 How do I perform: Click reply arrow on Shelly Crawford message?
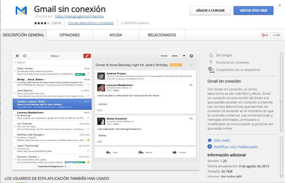pyautogui.click(x=191, y=119)
